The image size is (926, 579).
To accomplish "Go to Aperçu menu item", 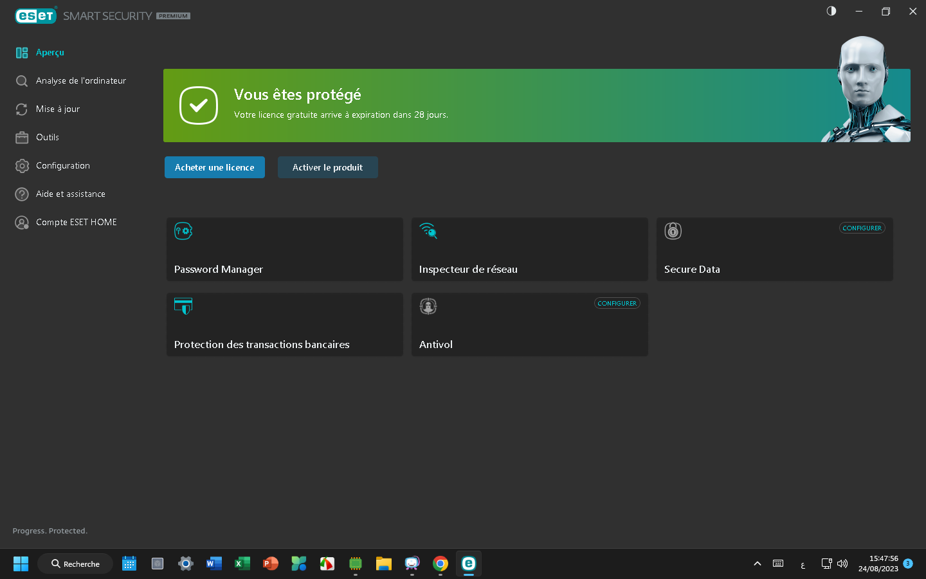I will tap(50, 53).
